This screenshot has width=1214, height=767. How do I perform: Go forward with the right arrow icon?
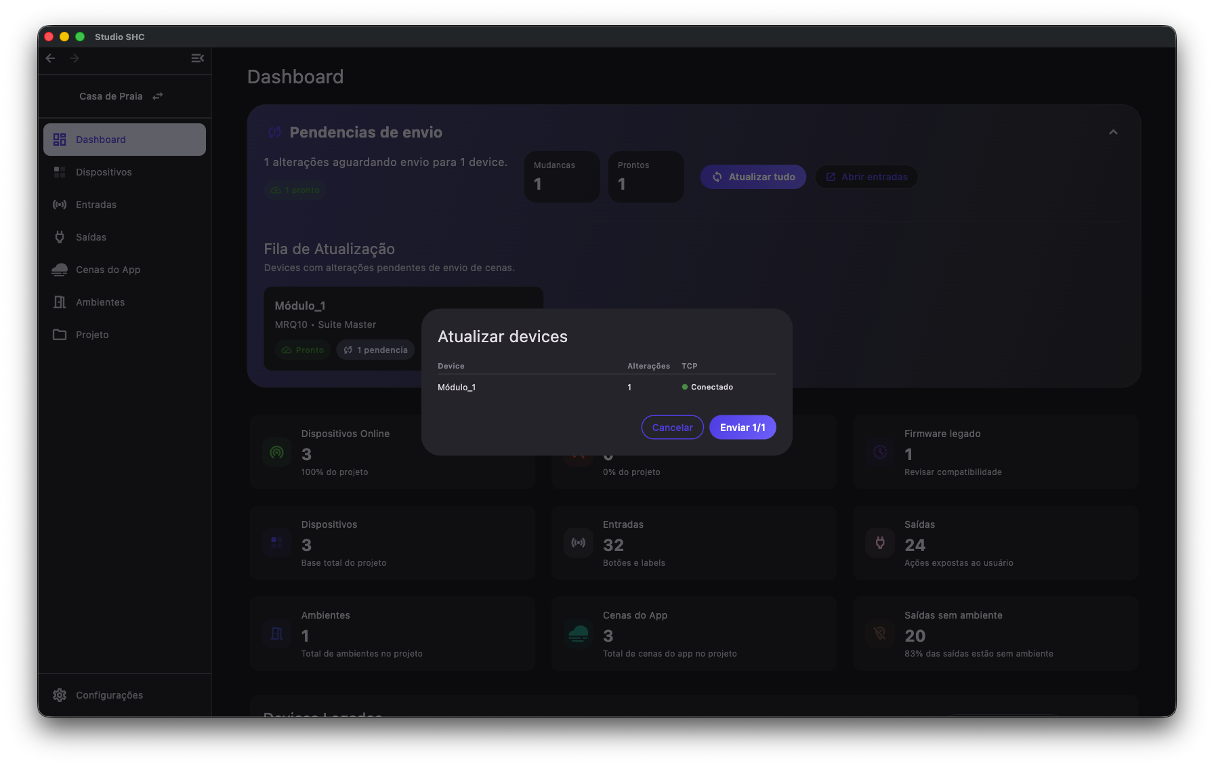[75, 58]
